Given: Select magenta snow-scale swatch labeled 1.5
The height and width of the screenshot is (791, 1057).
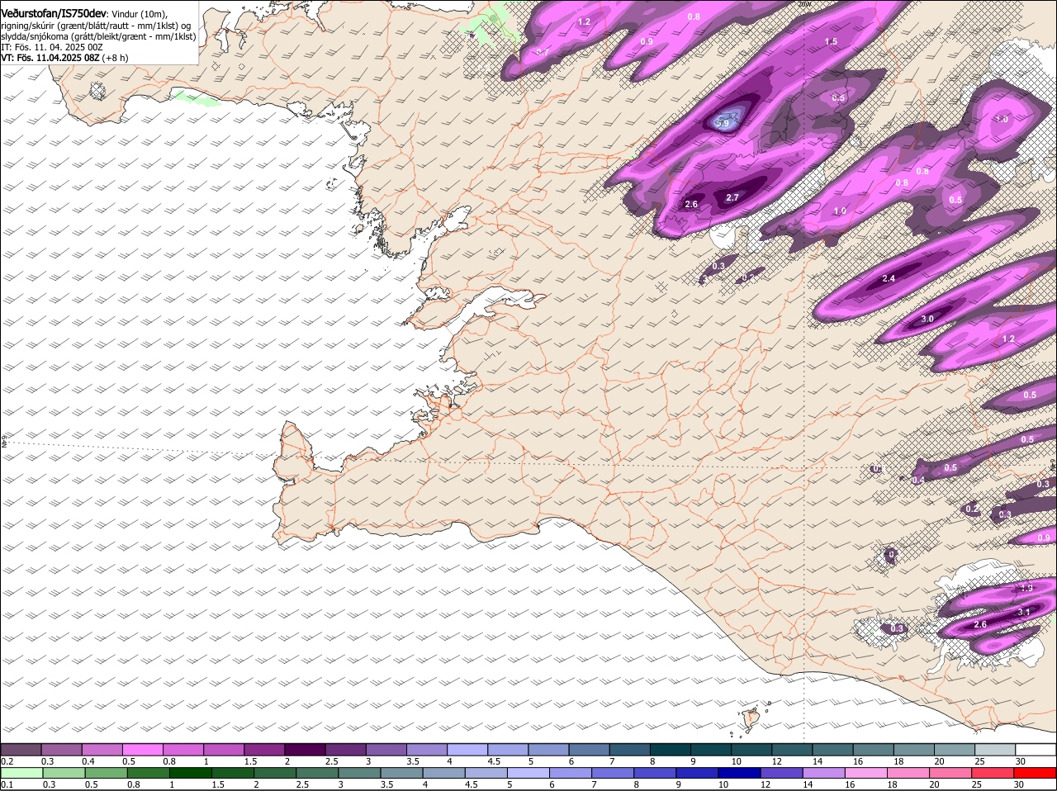Looking at the screenshot, I should pos(263,749).
